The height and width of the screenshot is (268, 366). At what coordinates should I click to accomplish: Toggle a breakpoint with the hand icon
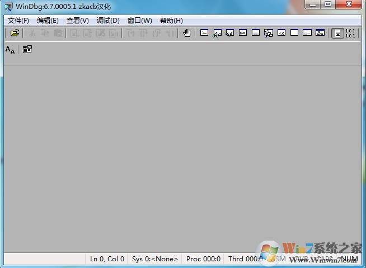186,33
